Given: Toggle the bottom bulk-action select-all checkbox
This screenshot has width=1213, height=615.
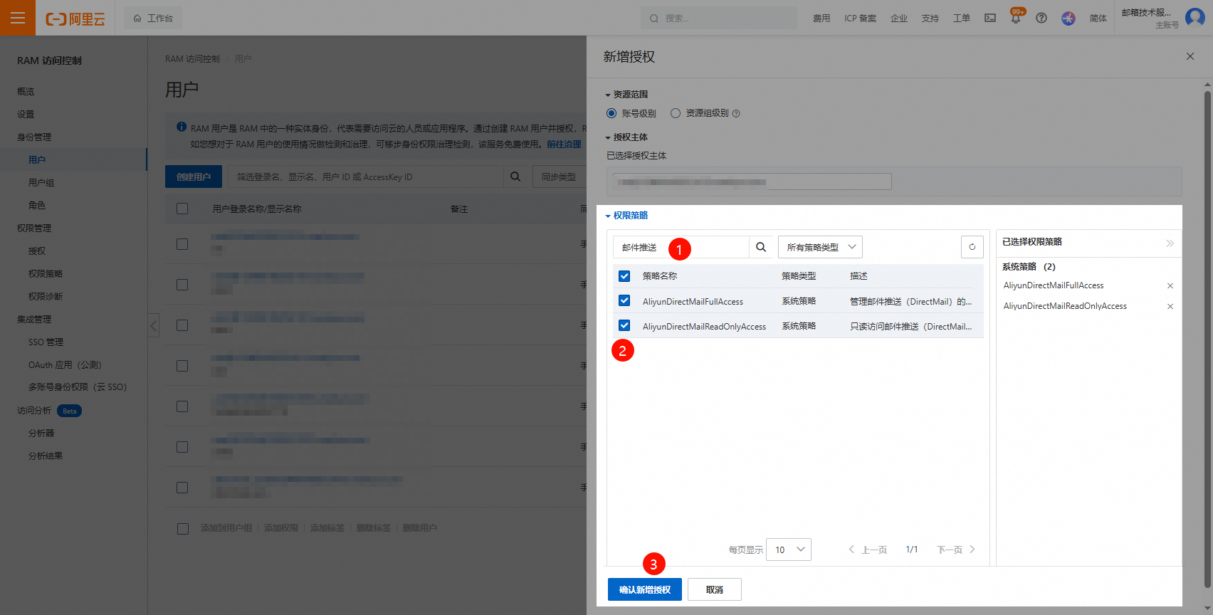Looking at the screenshot, I should click(183, 529).
